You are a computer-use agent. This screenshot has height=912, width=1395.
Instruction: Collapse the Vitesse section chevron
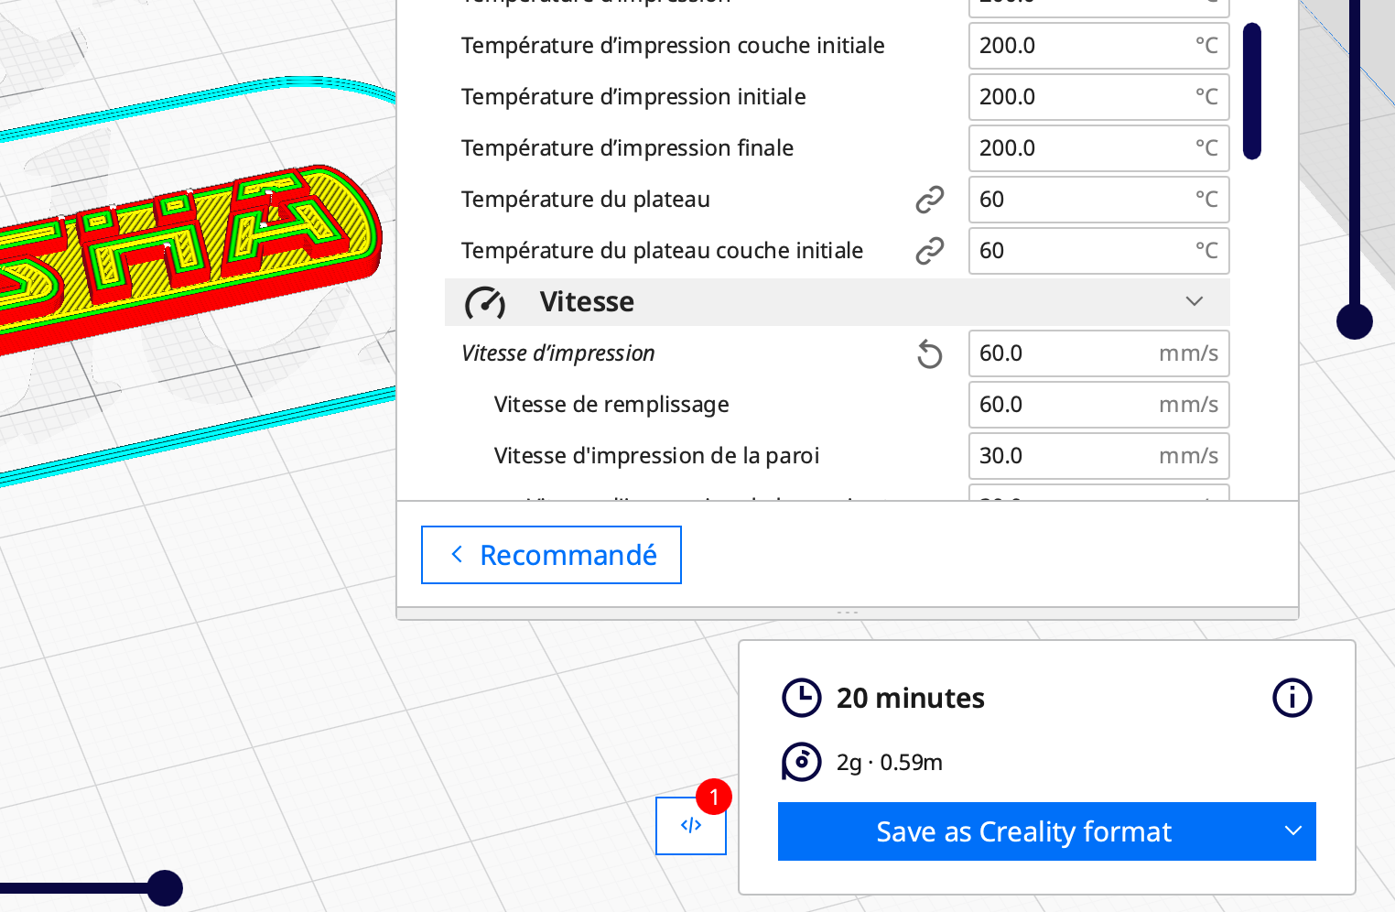pos(1194,301)
